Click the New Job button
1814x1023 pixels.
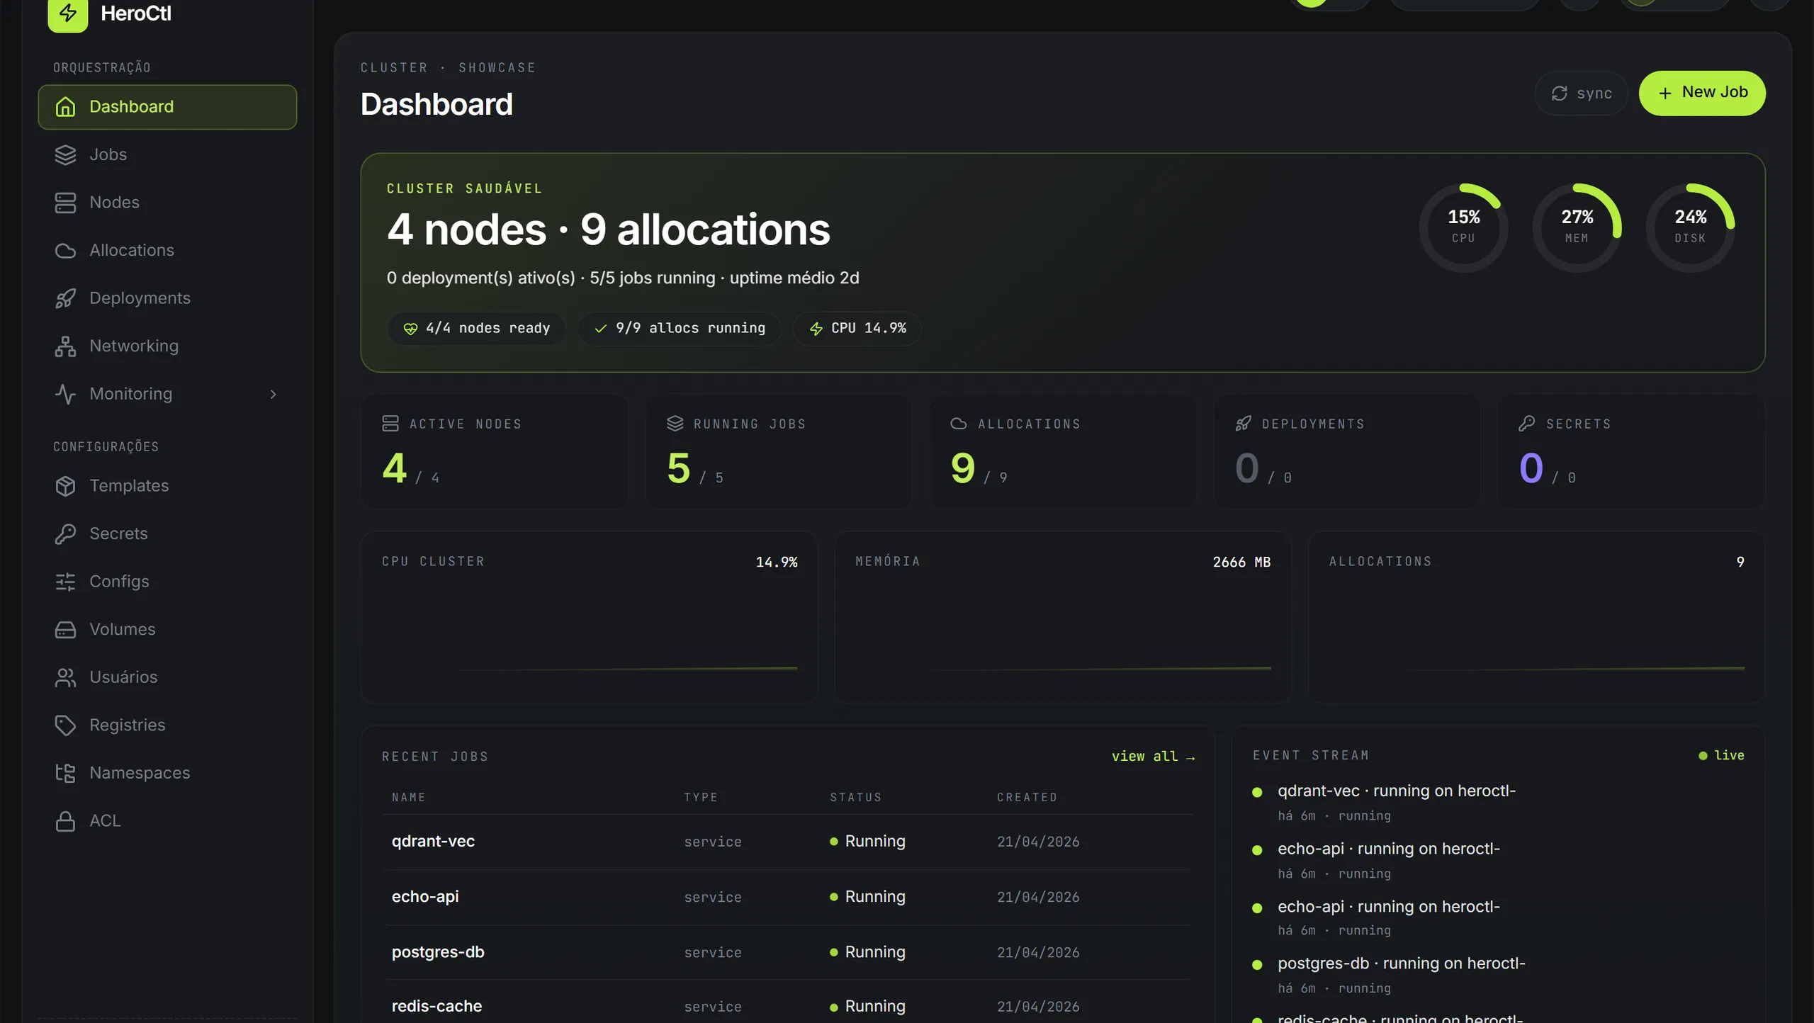(1702, 93)
